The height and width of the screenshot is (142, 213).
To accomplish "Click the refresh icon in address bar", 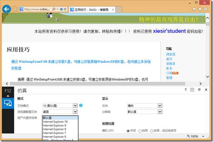I will 65,9.
